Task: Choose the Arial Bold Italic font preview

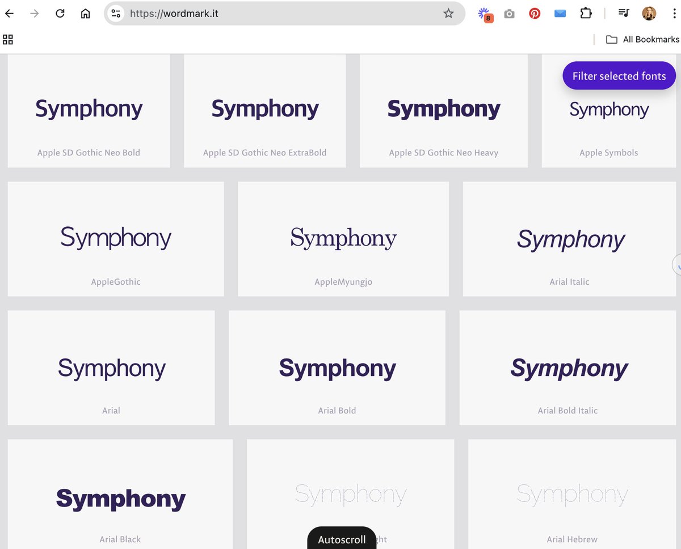Action: pyautogui.click(x=567, y=368)
